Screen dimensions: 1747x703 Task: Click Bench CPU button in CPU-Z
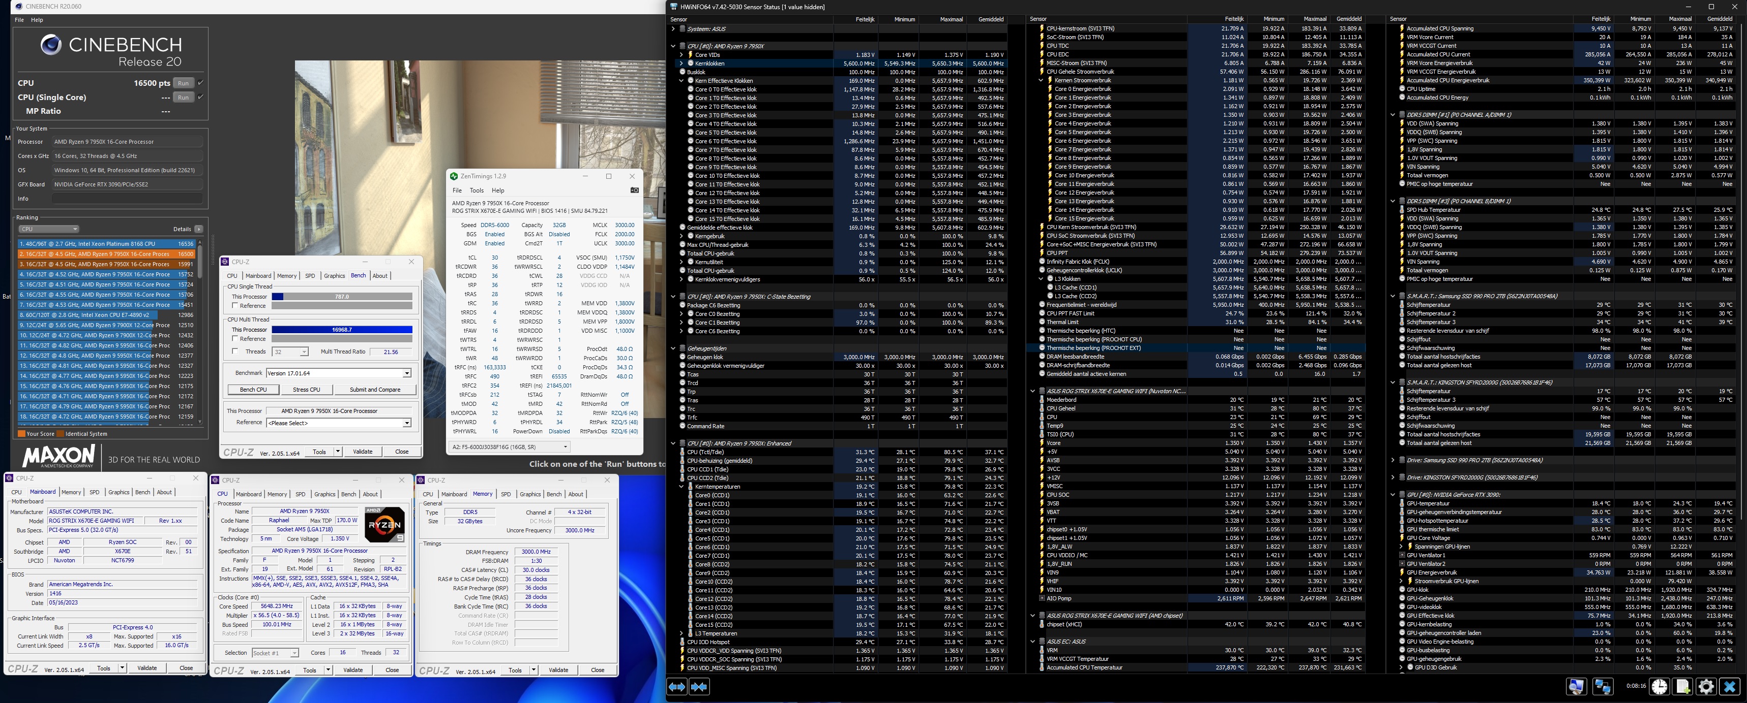point(253,390)
